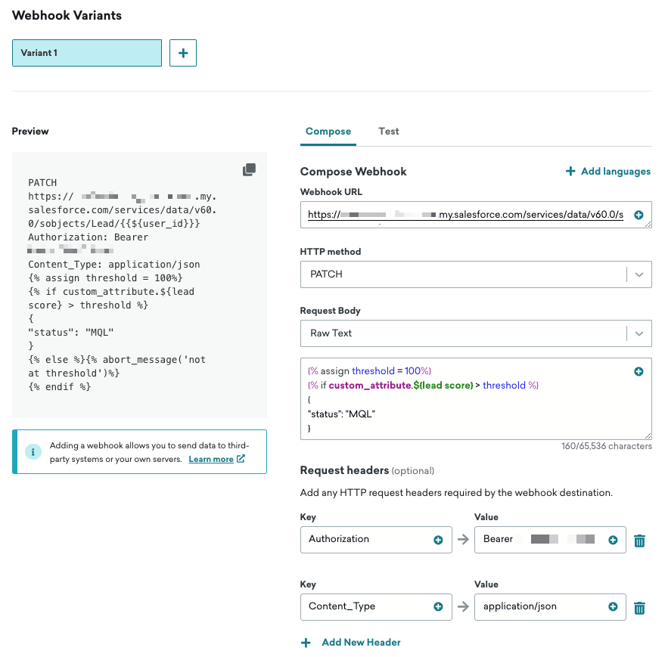Click the "{% endif %}" preview line

[59, 387]
